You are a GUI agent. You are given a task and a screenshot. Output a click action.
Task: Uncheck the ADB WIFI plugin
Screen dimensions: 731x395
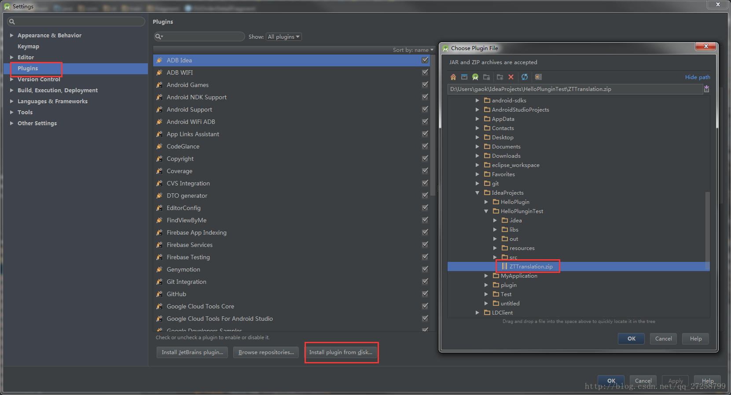pos(425,72)
